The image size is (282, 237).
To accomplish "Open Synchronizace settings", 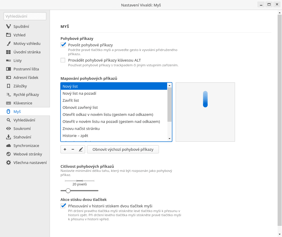I will click(x=25, y=145).
